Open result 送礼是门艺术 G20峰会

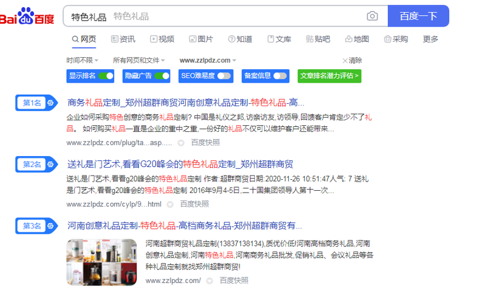pyautogui.click(x=180, y=164)
